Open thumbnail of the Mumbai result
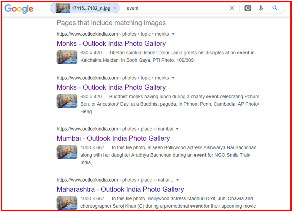293x212 pixels. click(67, 152)
